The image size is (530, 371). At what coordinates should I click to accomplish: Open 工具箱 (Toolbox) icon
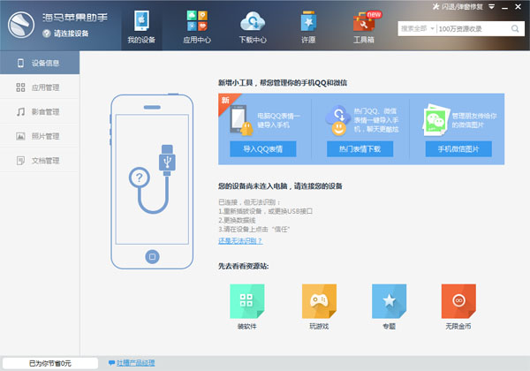click(363, 26)
